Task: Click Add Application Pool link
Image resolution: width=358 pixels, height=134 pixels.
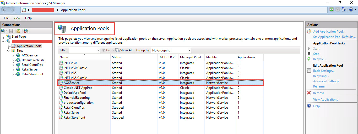Action: pyautogui.click(x=329, y=32)
